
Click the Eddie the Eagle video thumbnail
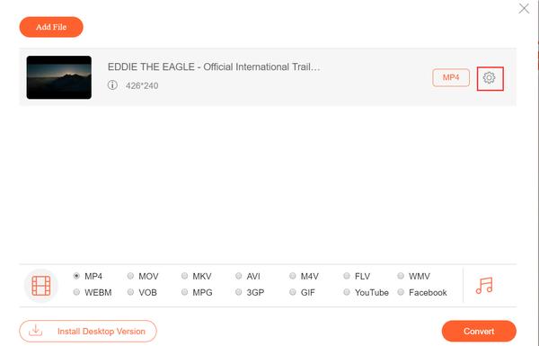point(59,77)
